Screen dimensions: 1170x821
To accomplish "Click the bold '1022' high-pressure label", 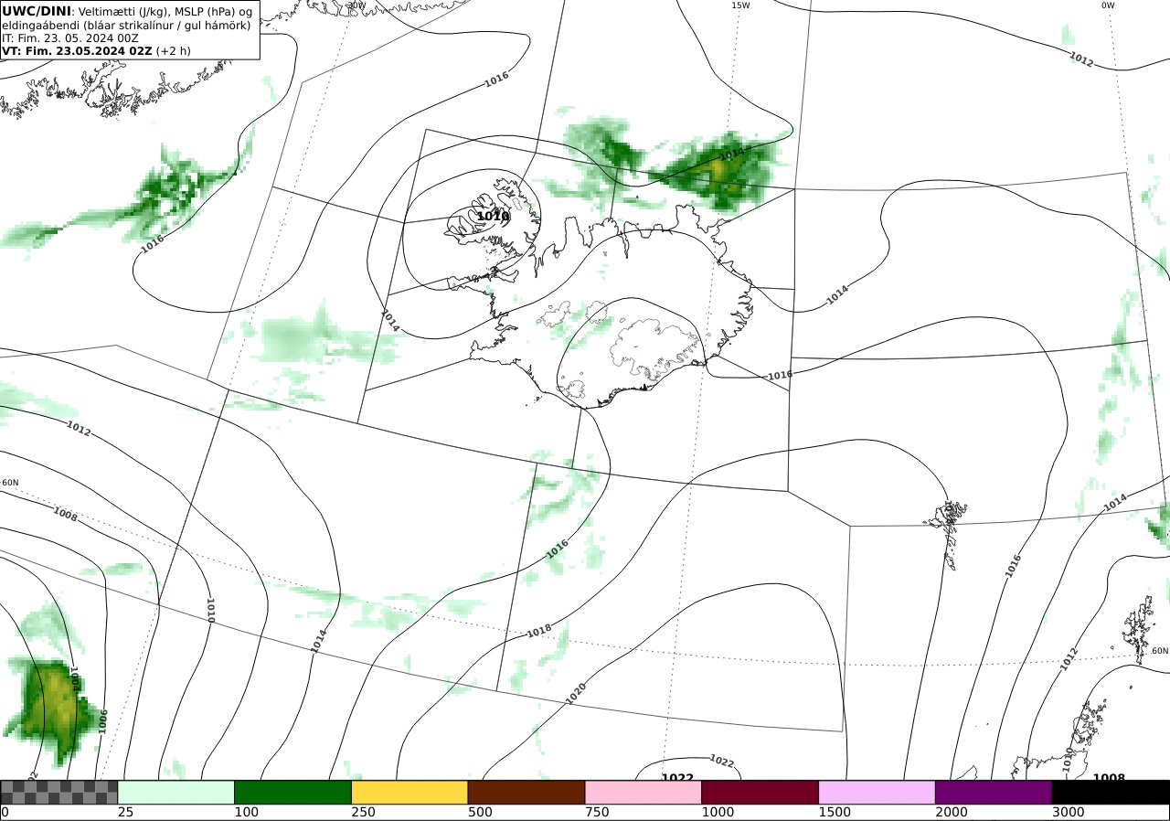I will click(x=677, y=778).
